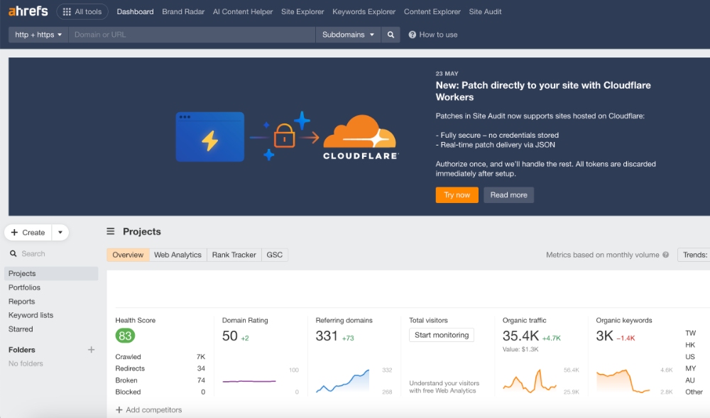Click the Organic keywords trend chart
710x418 pixels.
[x=623, y=381]
